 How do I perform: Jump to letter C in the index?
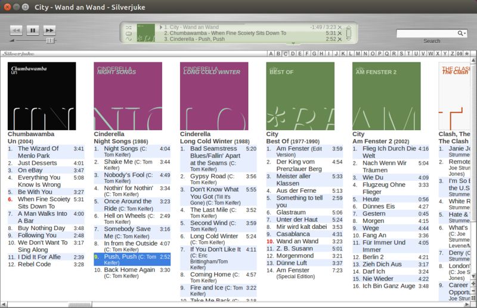[x=286, y=54]
